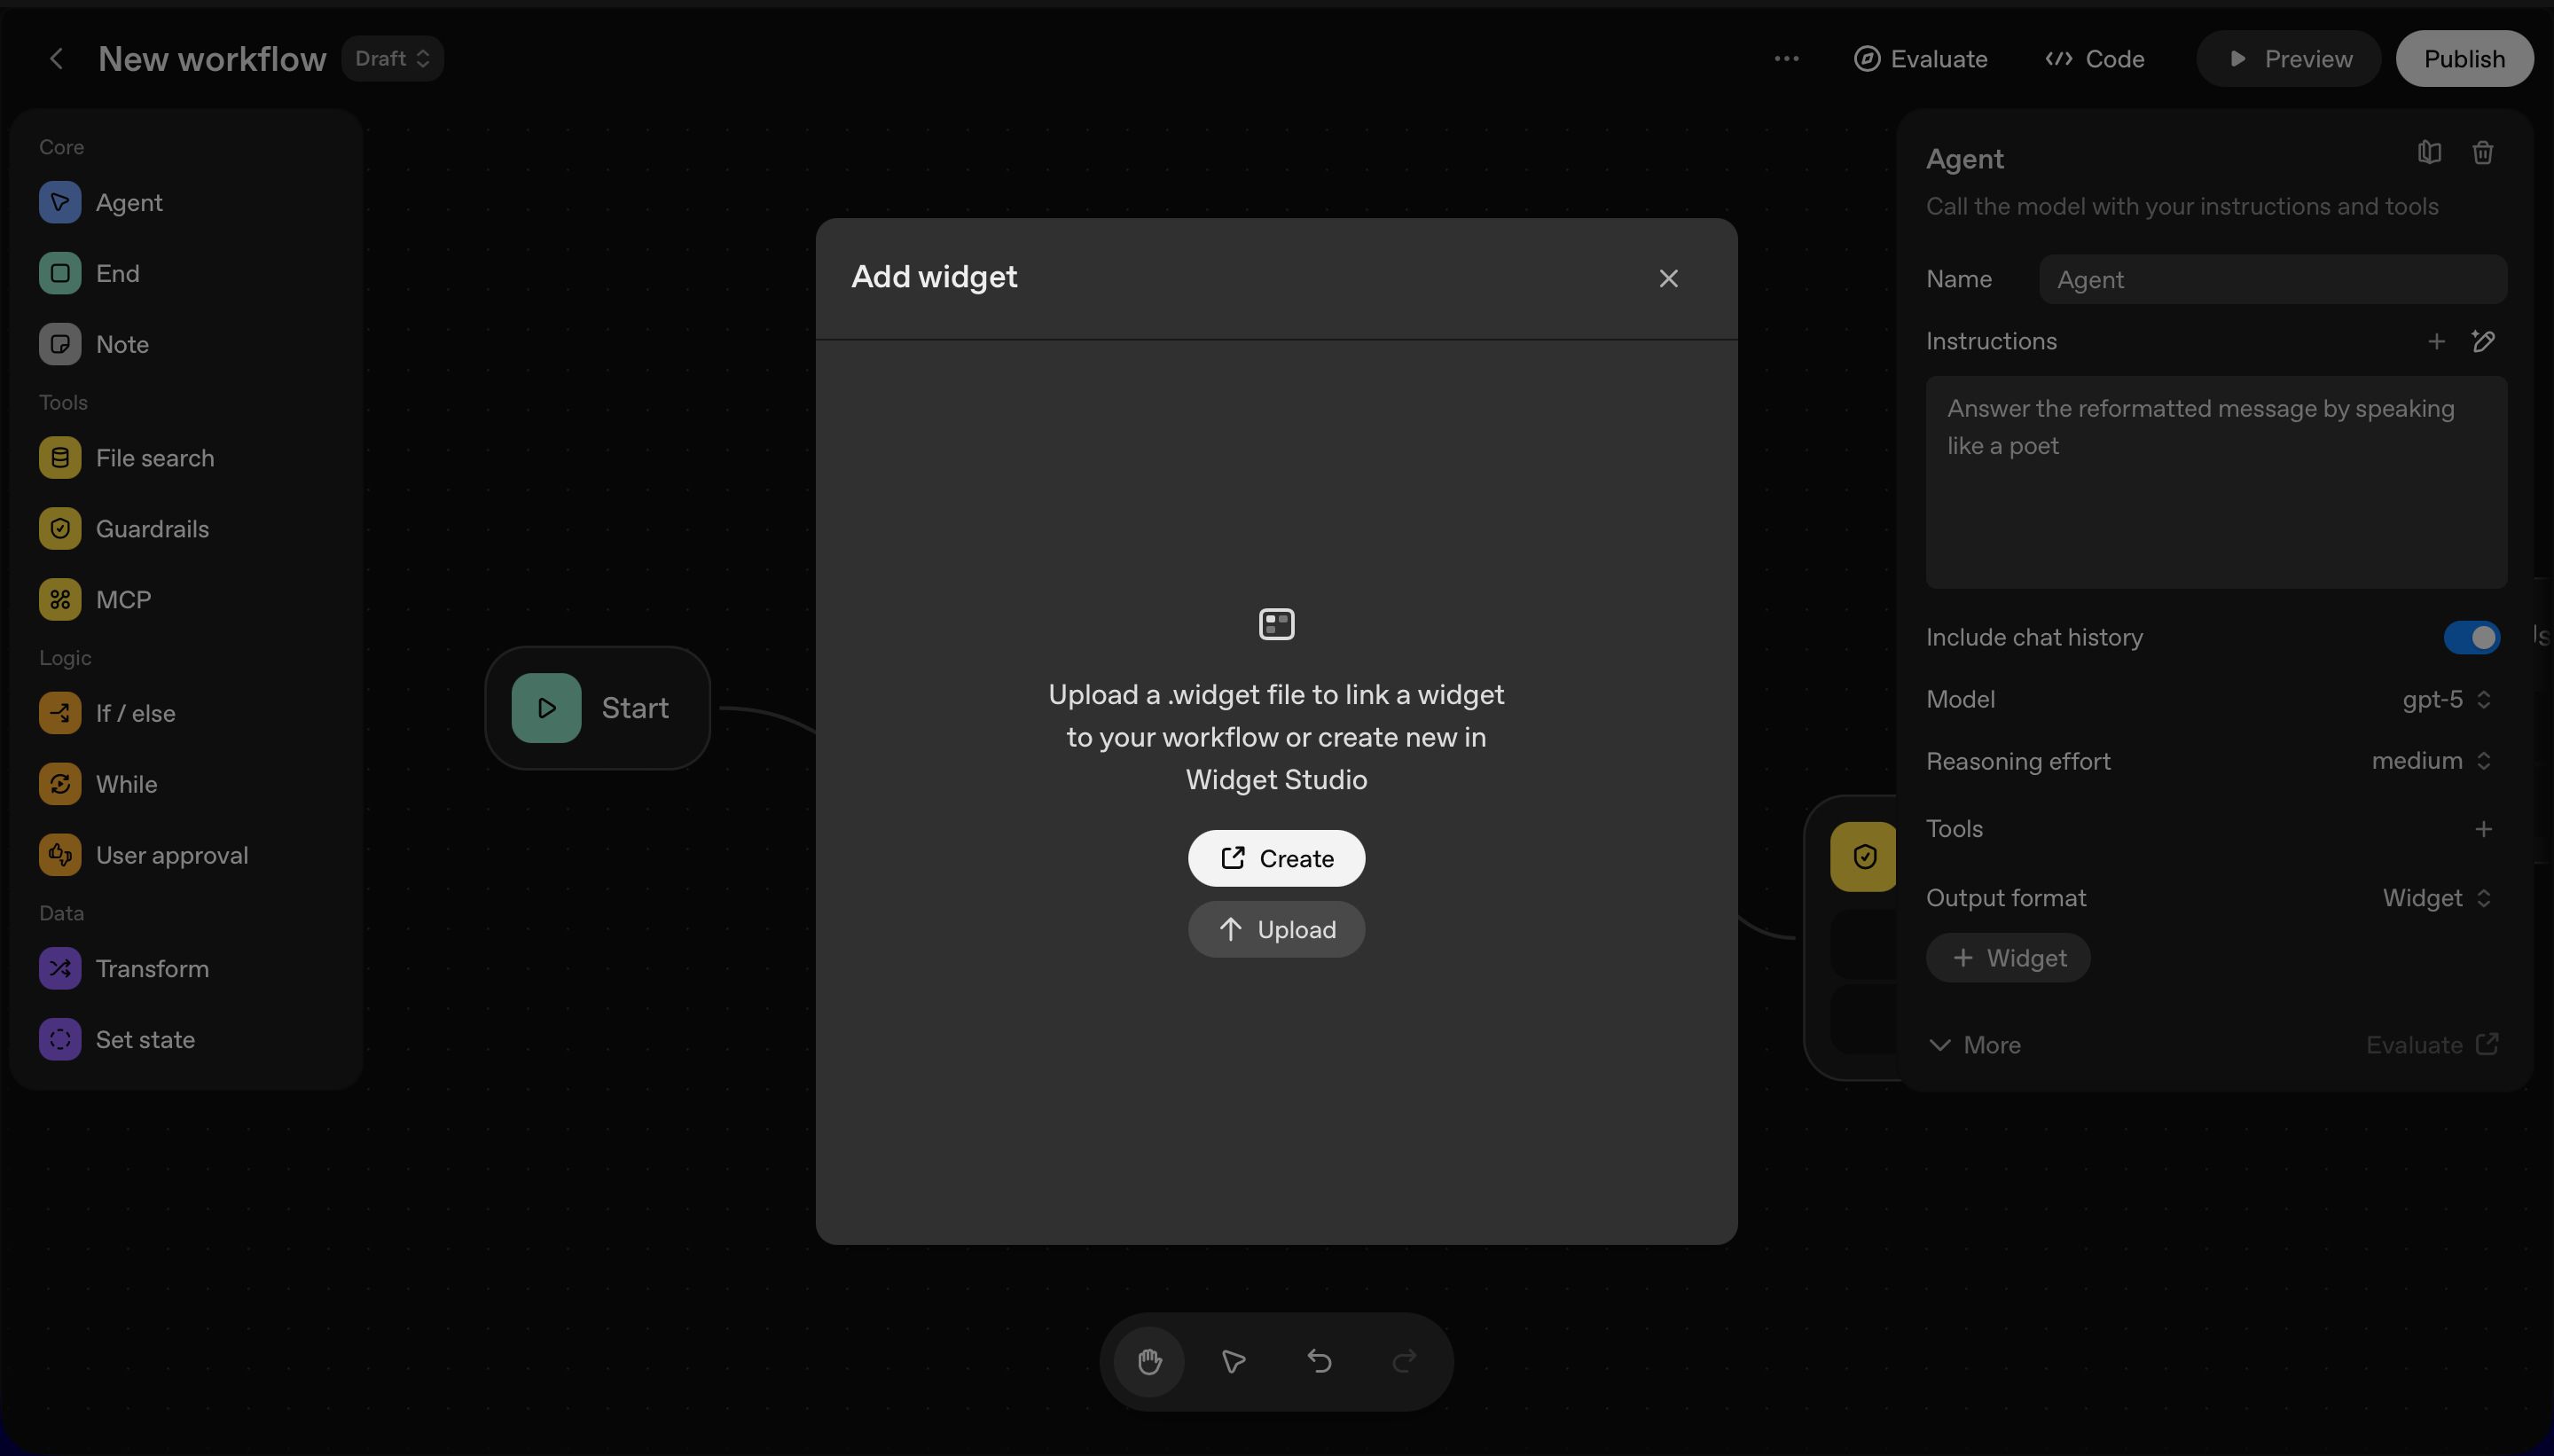The width and height of the screenshot is (2554, 1456).
Task: Open the Reasoning effort medium dropdown
Action: 2430,761
